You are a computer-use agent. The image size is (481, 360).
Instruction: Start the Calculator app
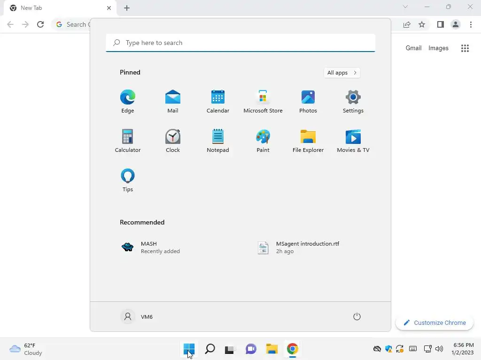pyautogui.click(x=128, y=141)
